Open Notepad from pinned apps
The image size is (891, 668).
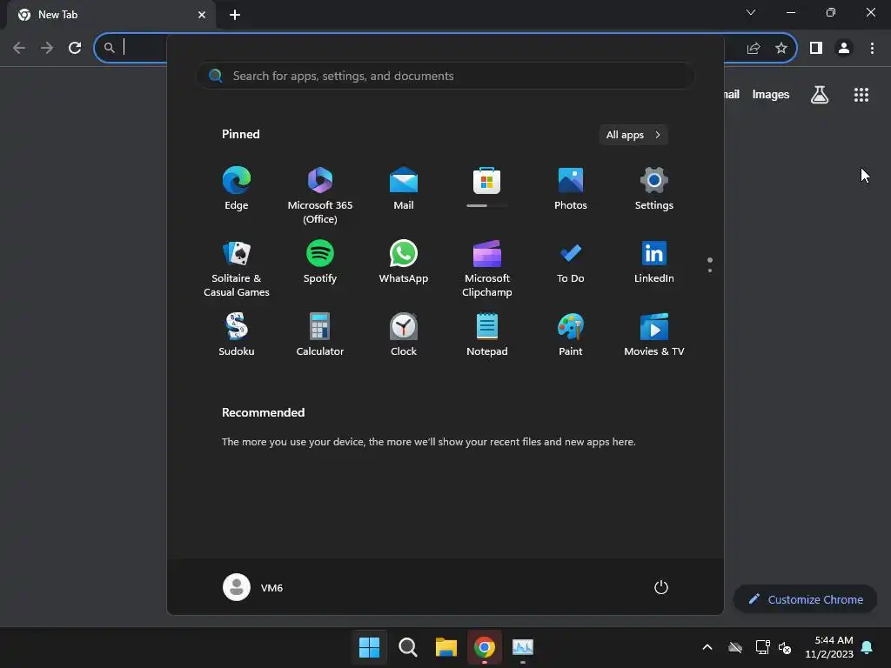point(487,335)
